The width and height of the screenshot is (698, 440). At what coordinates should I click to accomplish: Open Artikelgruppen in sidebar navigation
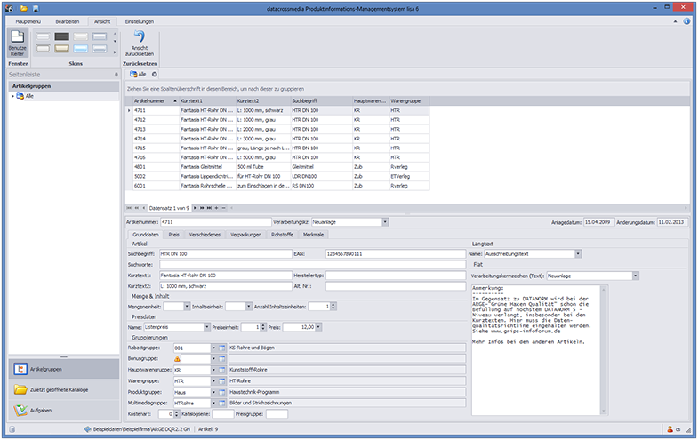[x=64, y=369]
